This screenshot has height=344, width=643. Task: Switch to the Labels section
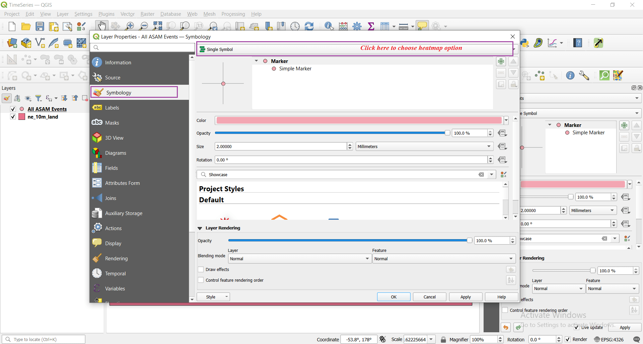pyautogui.click(x=112, y=108)
